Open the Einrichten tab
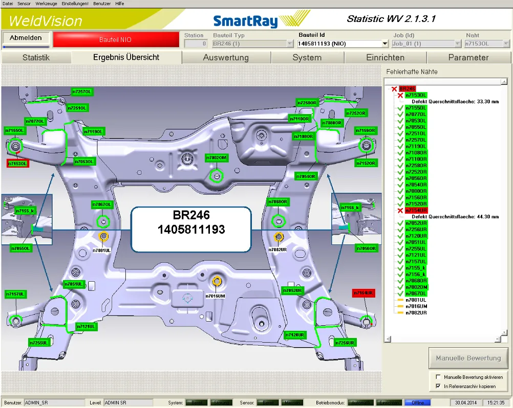Screen dimensions: 513x408 tap(386, 57)
